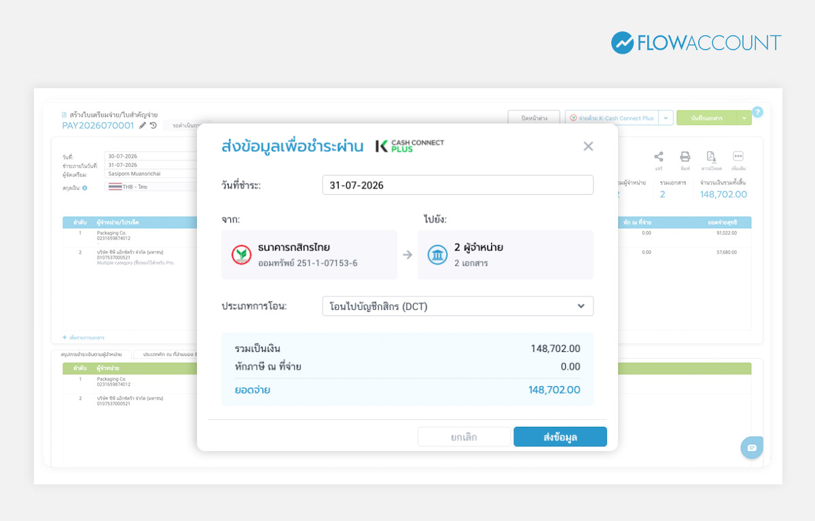Click the ยกเลิก cancel button

pyautogui.click(x=464, y=437)
